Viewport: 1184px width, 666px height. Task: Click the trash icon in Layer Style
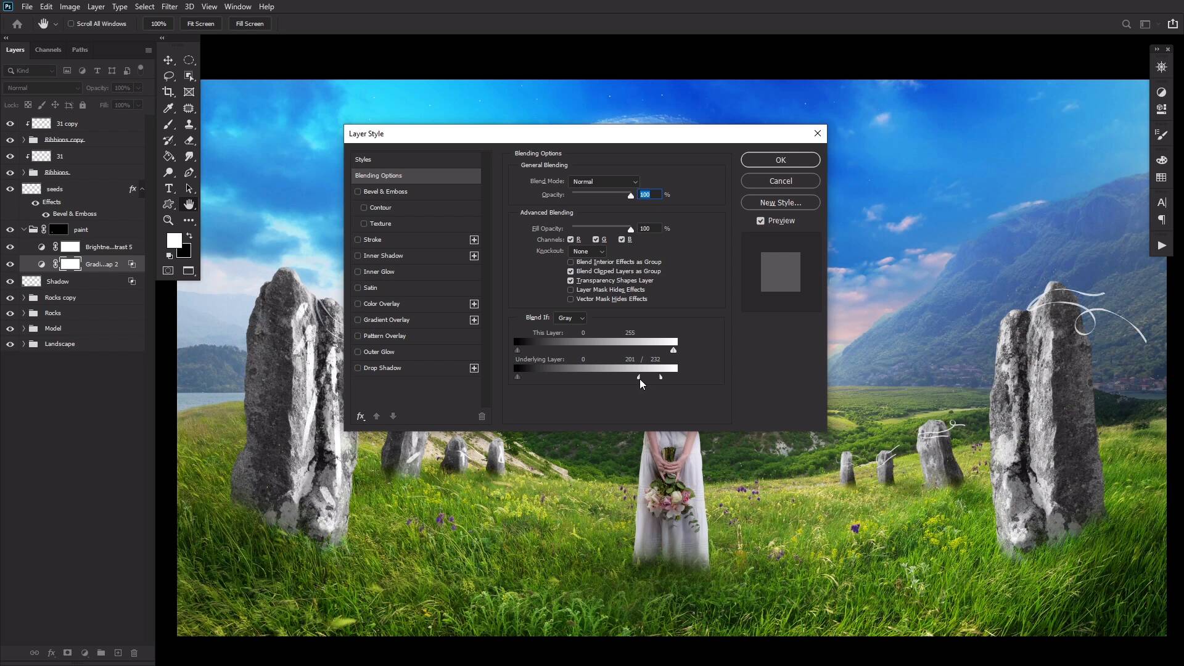click(x=482, y=416)
